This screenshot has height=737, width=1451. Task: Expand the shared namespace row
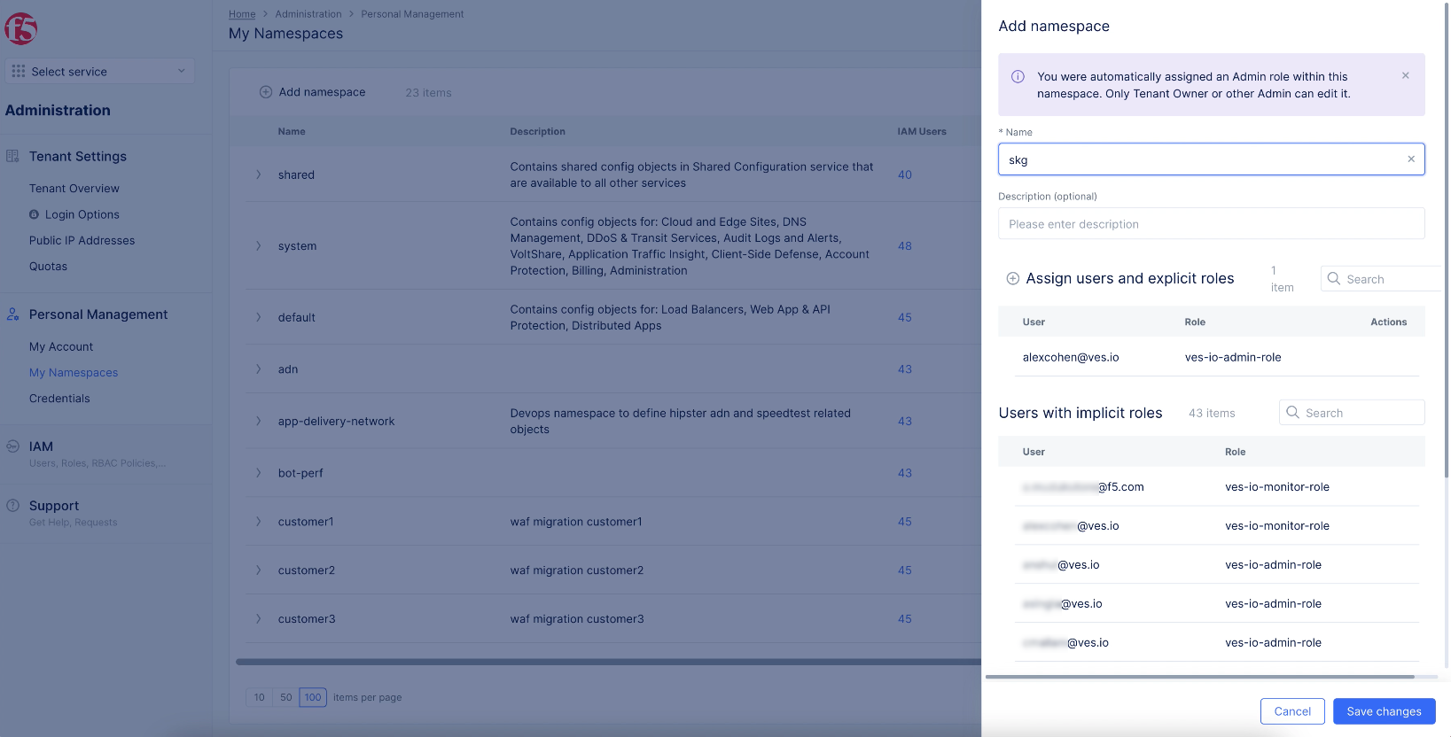[259, 175]
